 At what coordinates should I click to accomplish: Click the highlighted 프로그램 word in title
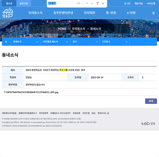coord(63,70)
